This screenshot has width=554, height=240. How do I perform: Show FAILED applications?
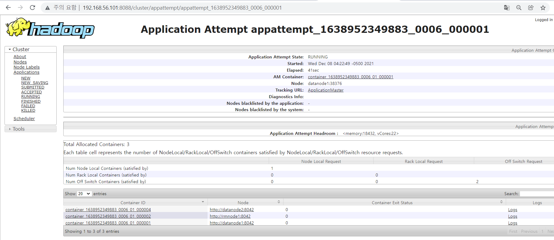click(28, 106)
